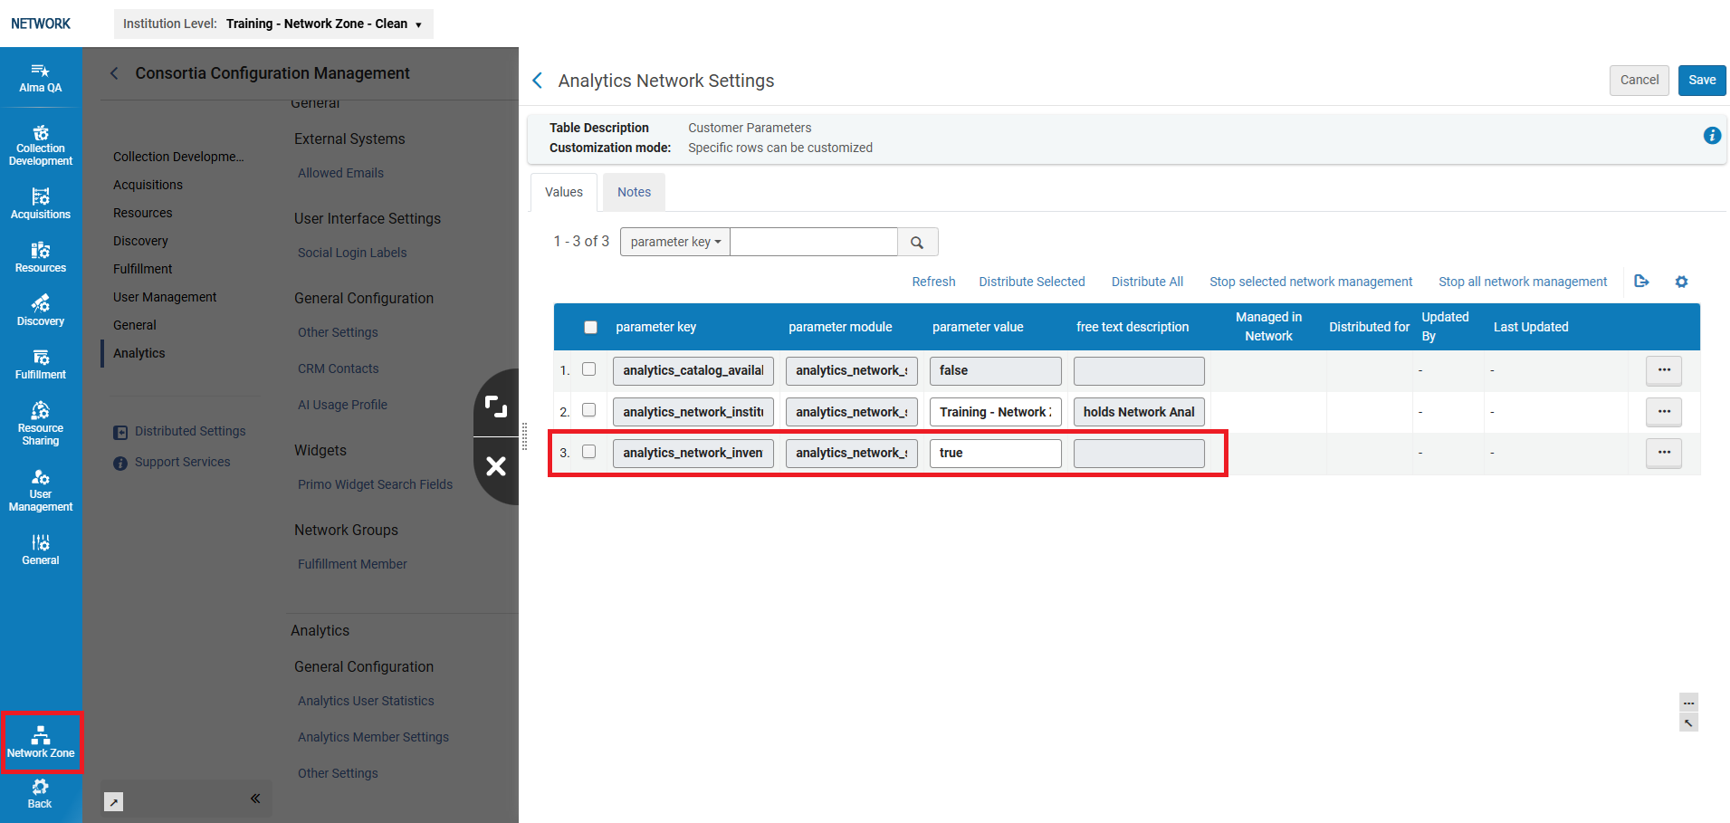Image resolution: width=1730 pixels, height=823 pixels.
Task: Click the floating ellipsis icon near the right edge
Action: 1688,703
